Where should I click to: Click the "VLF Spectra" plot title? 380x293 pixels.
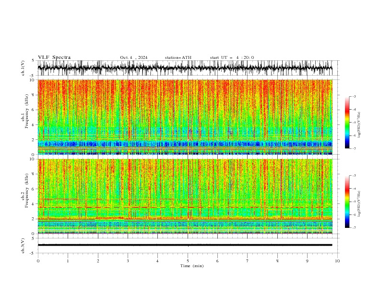[x=54, y=57]
